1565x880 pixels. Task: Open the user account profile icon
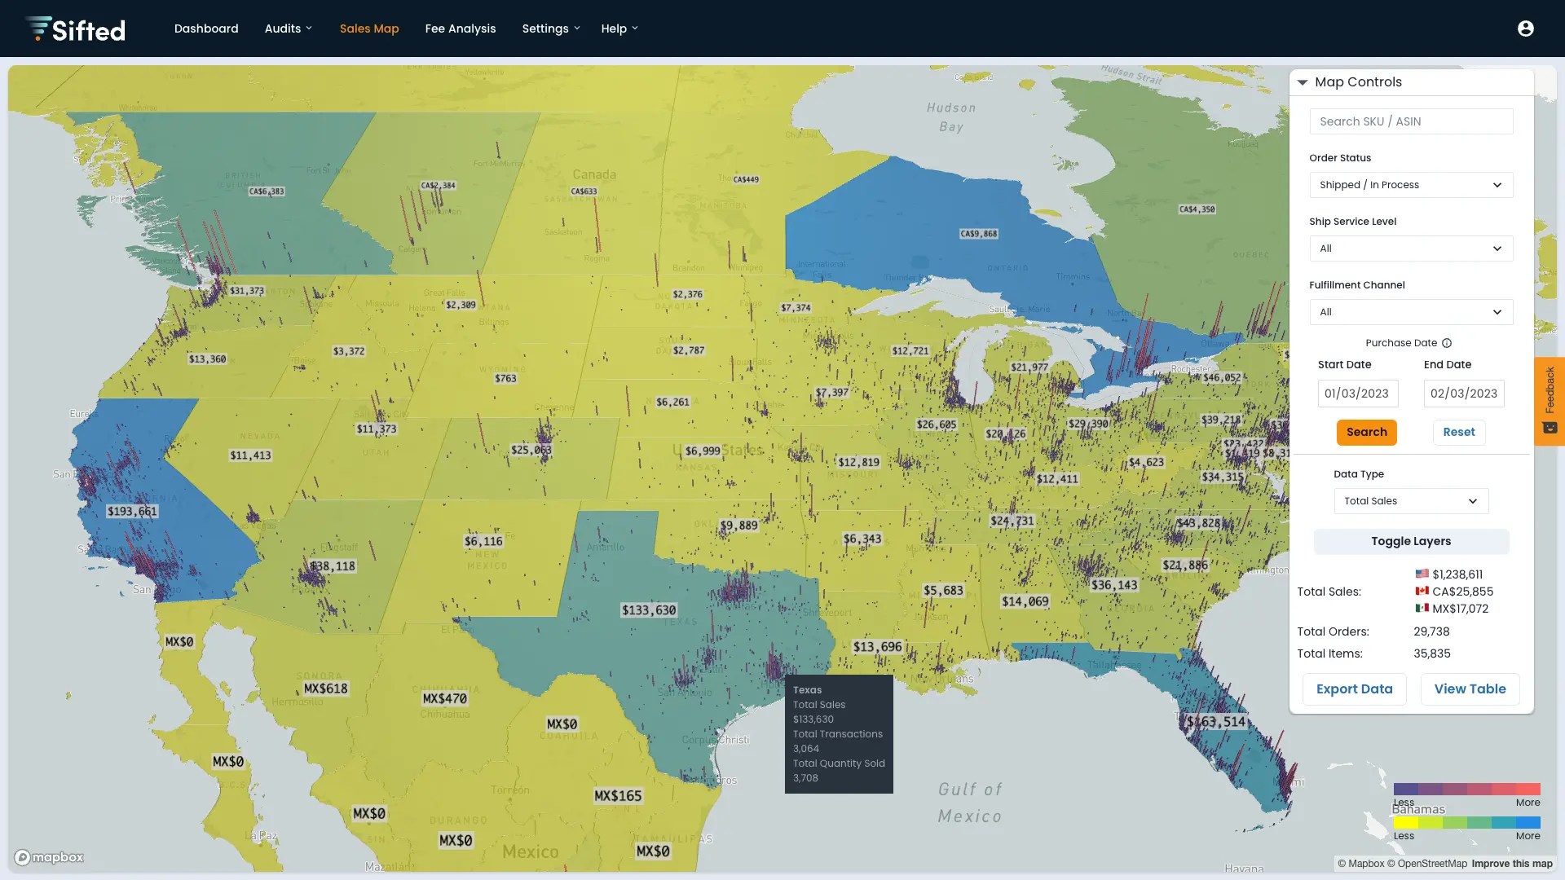click(1525, 29)
